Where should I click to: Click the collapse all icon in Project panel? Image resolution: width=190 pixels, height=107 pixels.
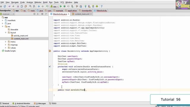tap(38, 14)
